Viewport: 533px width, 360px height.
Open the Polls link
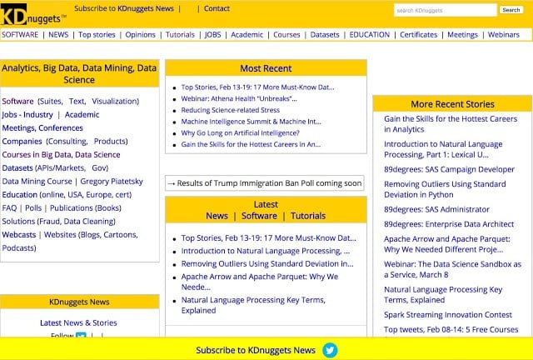coord(33,207)
